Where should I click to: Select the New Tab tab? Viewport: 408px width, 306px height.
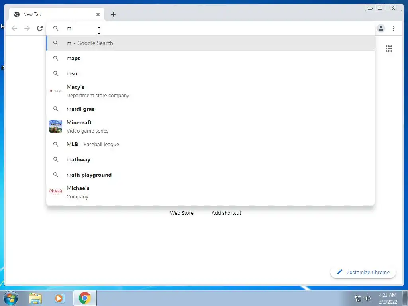pos(56,14)
